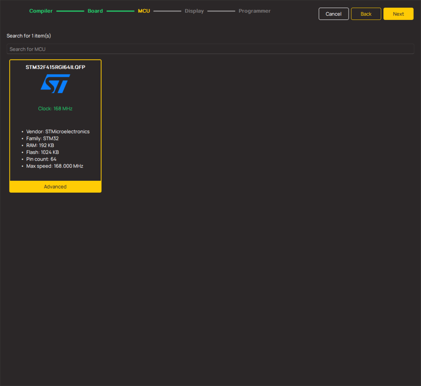Jump to the Programmer step

(255, 11)
